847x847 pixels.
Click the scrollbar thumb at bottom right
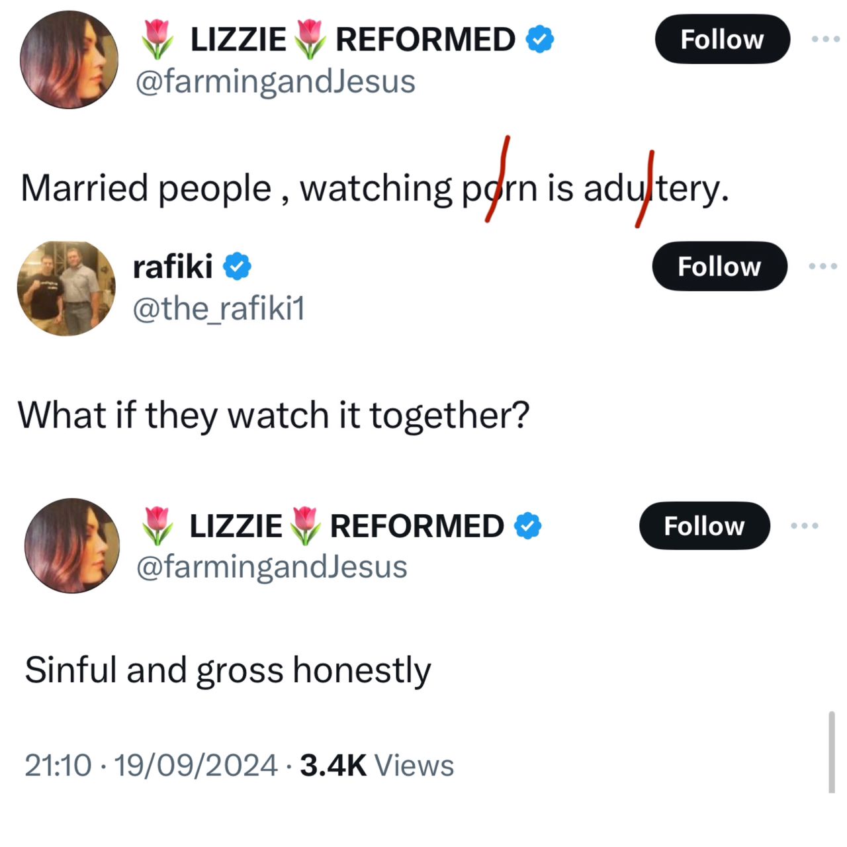831,752
